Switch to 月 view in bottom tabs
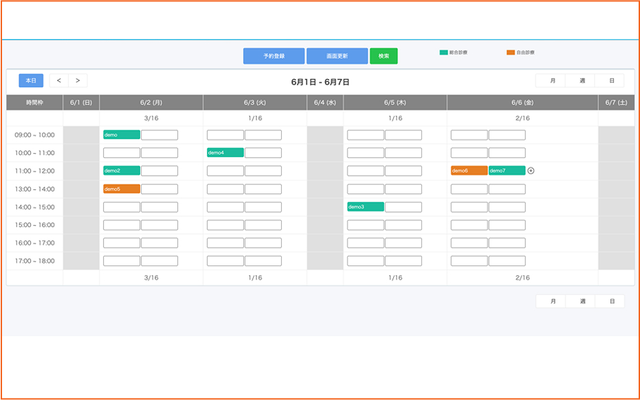 [553, 301]
